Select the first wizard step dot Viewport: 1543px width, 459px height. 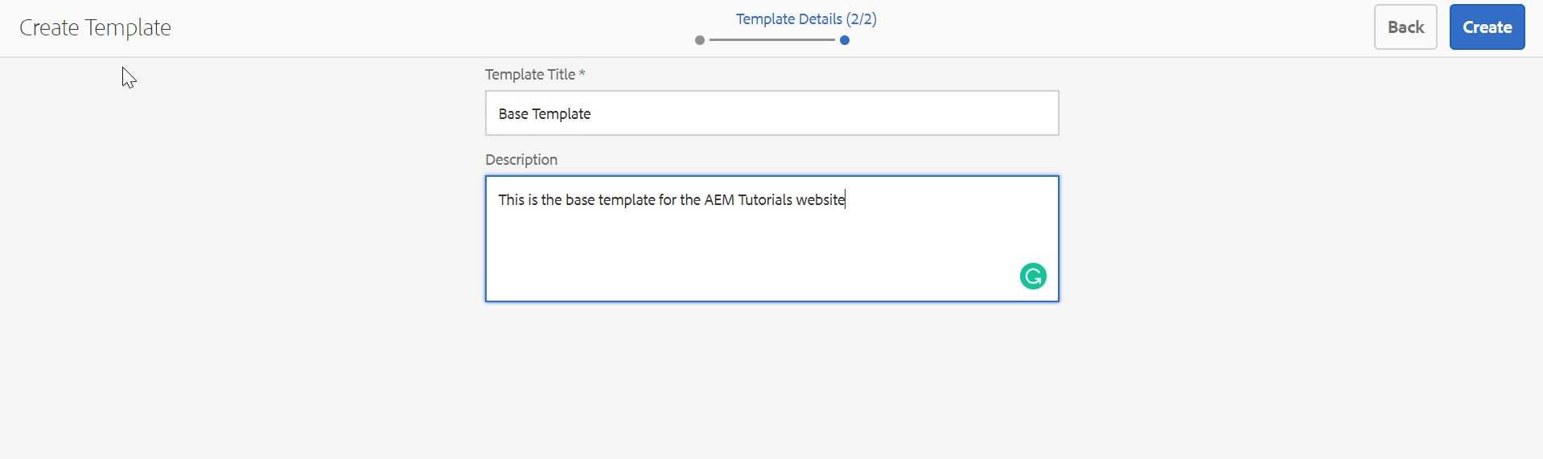(700, 40)
